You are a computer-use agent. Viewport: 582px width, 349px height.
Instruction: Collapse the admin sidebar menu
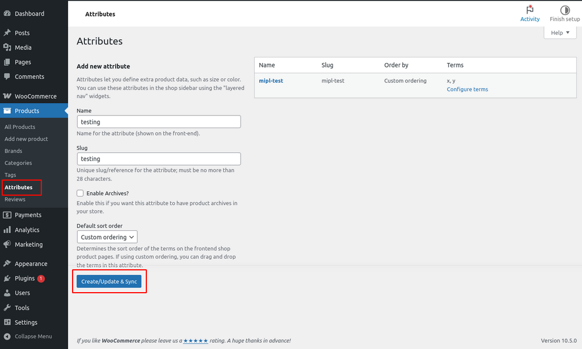[x=28, y=336]
